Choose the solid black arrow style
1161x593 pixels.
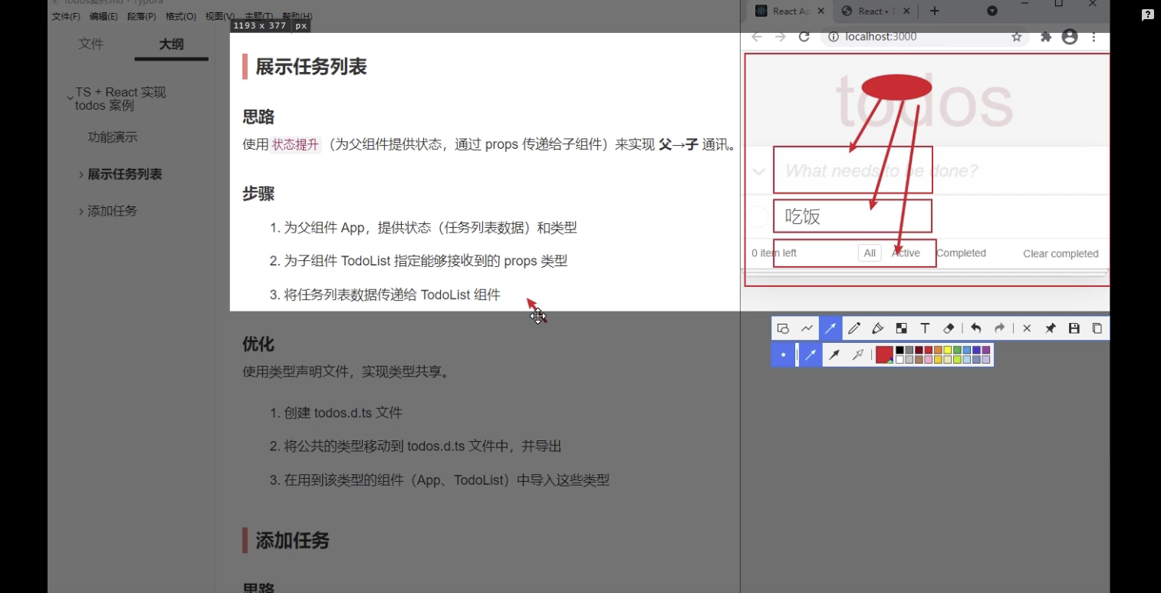pyautogui.click(x=834, y=354)
